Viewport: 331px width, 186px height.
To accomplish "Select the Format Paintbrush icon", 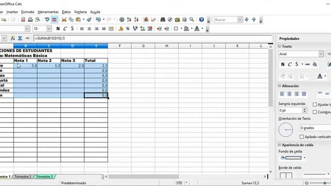I will [x=89, y=20].
